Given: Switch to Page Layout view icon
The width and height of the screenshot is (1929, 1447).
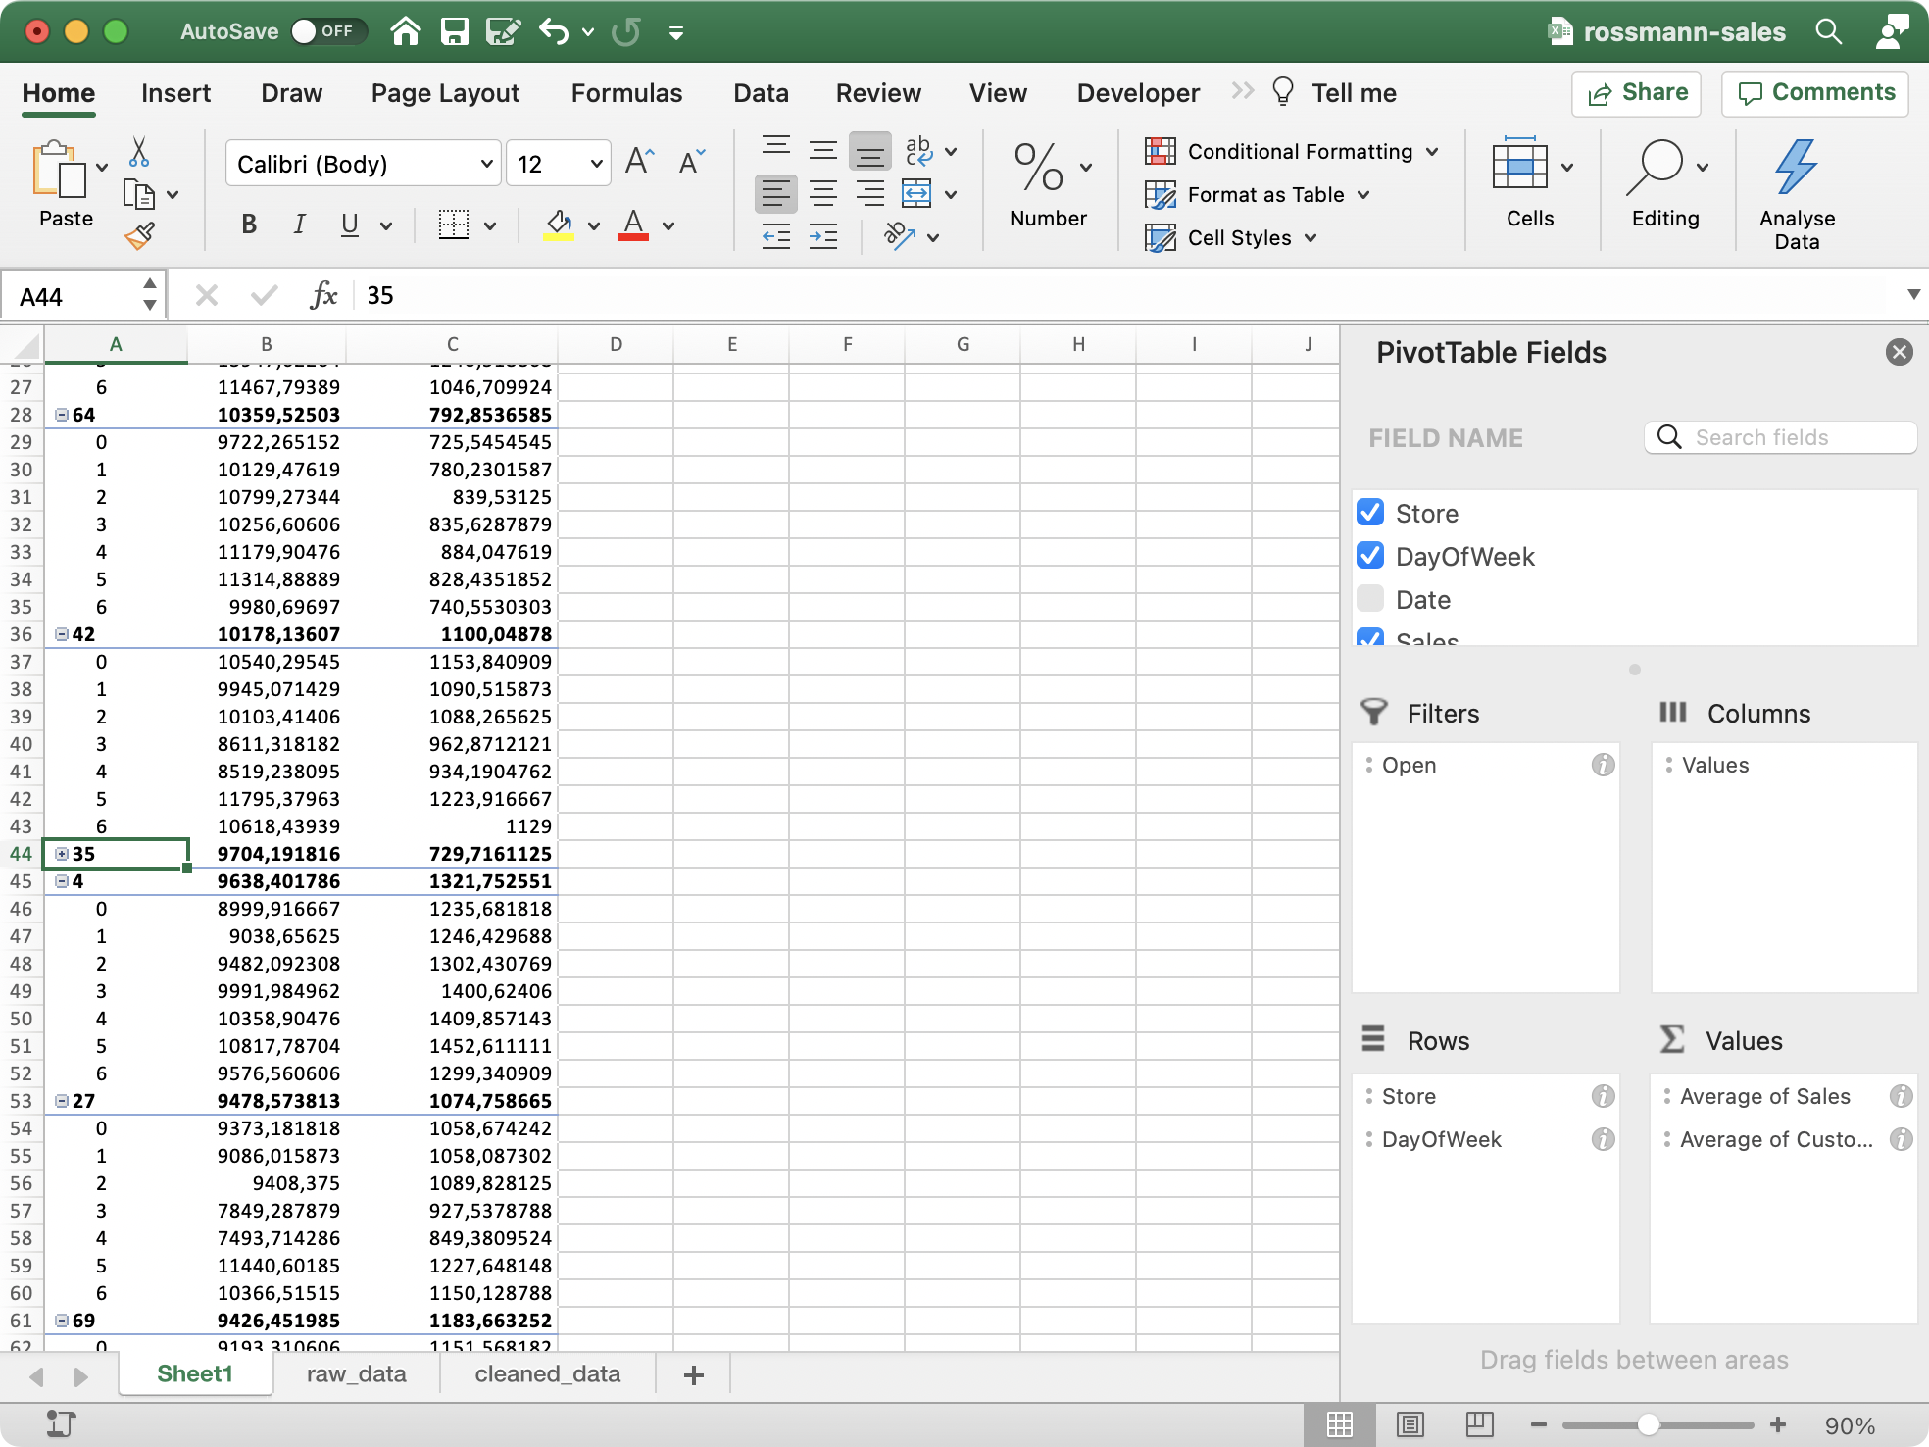Looking at the screenshot, I should (x=1410, y=1423).
